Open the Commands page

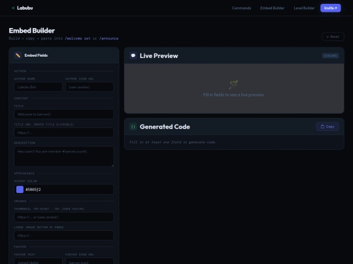[x=241, y=8]
